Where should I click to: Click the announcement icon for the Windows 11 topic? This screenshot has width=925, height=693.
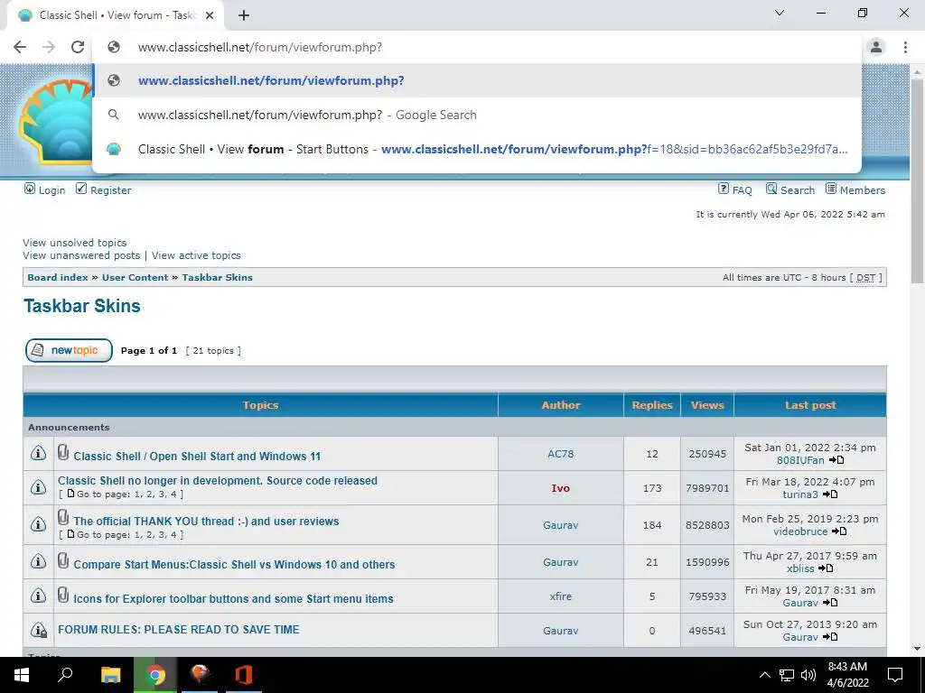click(38, 453)
